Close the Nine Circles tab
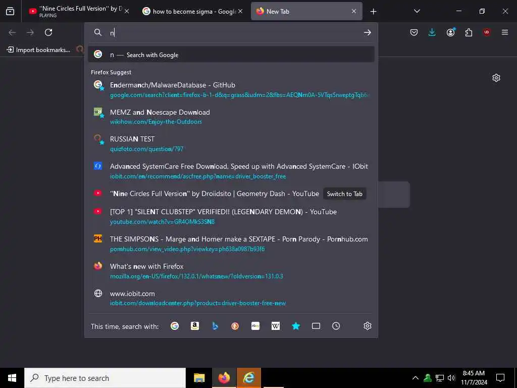This screenshot has width=517, height=388. pos(127,11)
